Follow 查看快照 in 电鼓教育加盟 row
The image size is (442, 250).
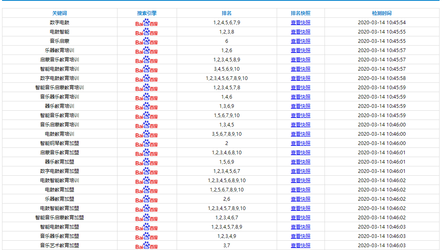click(x=301, y=189)
